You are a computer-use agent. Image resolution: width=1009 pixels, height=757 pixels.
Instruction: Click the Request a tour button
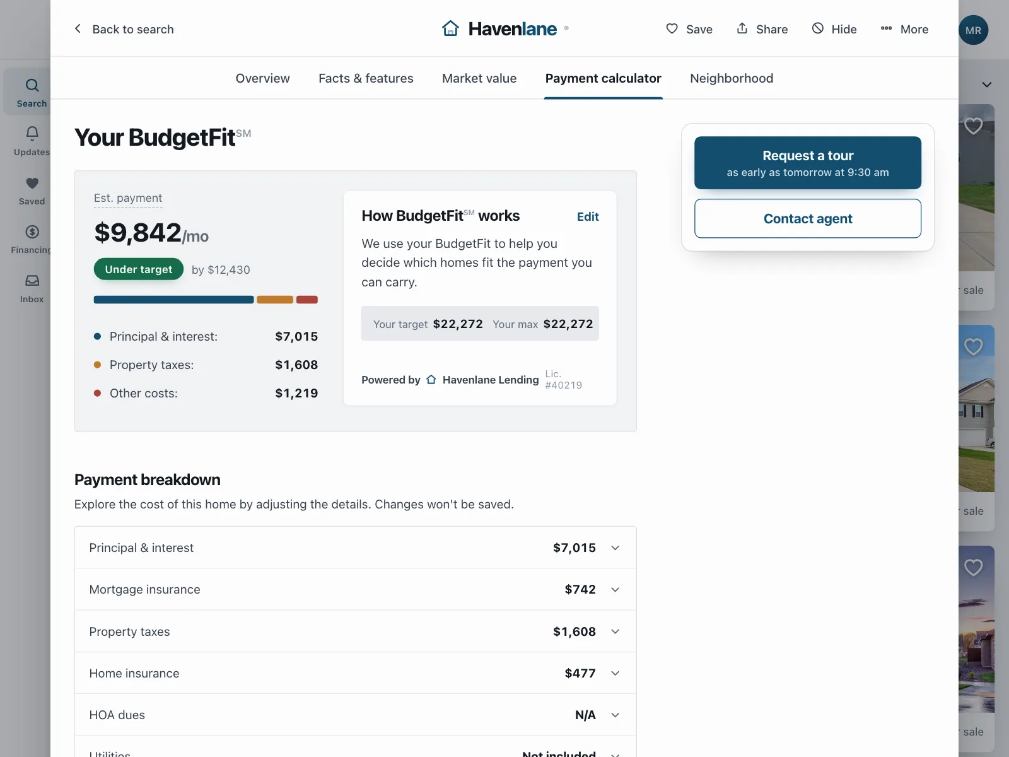808,163
